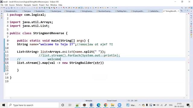Place cursor on line 11 list declaration
Image resolution: width=193 pixels, height=108 pixels.
[x=61, y=52]
